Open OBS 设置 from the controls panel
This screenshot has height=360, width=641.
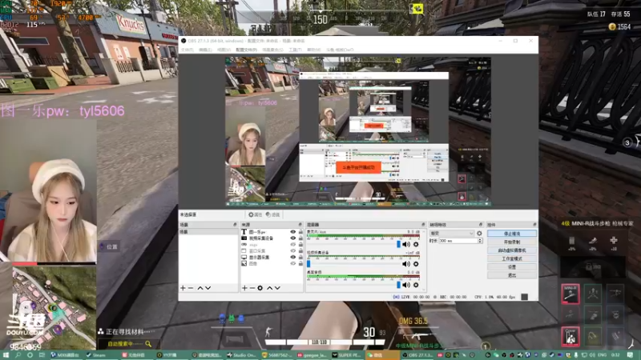tap(512, 267)
